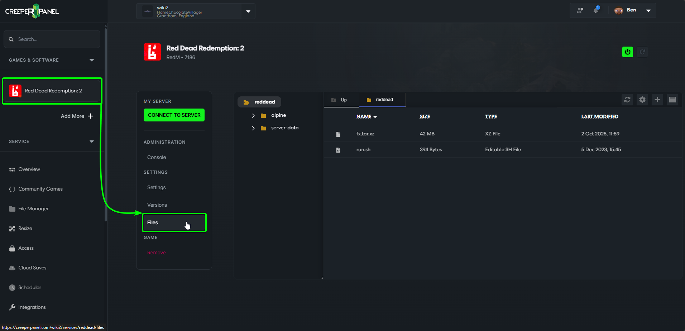This screenshot has height=331, width=685.
Task: Open the Ben account dropdown
Action: pos(648,10)
